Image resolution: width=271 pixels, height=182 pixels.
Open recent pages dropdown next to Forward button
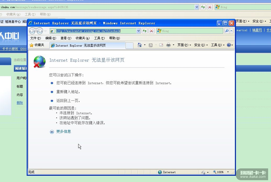[x=46, y=31]
